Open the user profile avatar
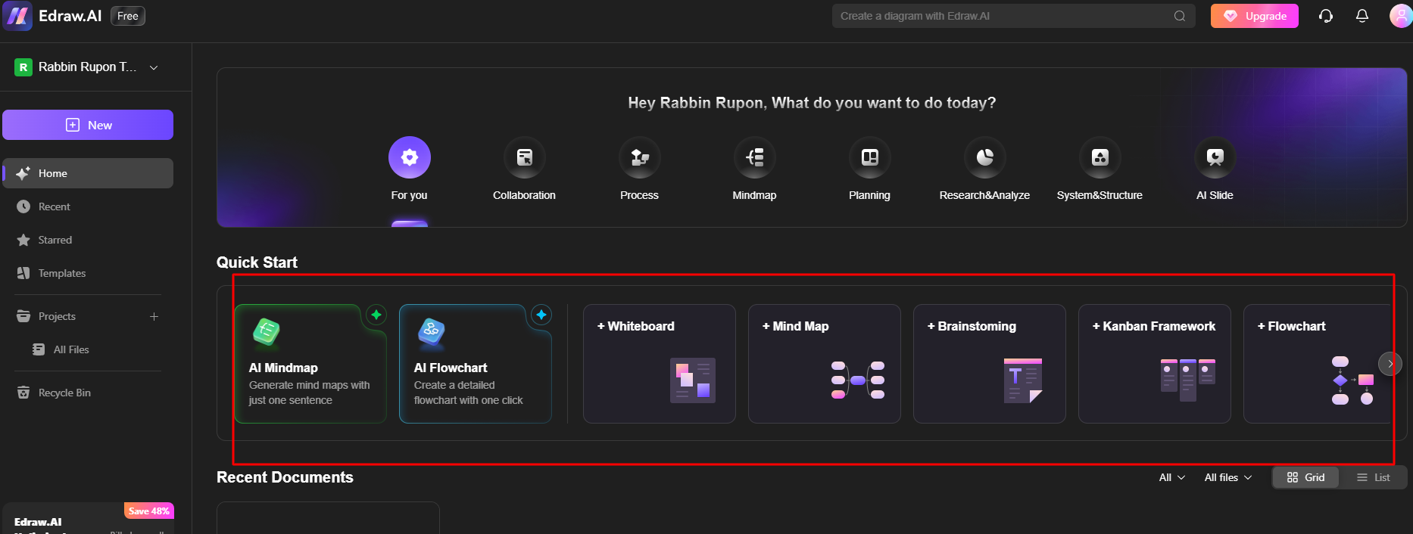The width and height of the screenshot is (1413, 534). (1401, 16)
